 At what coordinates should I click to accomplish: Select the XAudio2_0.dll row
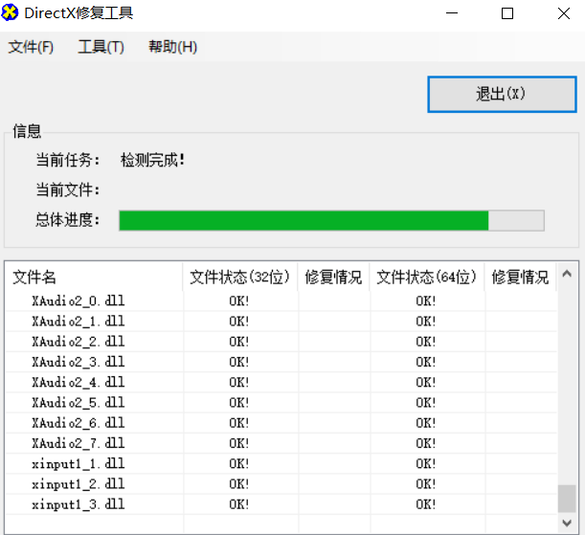(79, 301)
